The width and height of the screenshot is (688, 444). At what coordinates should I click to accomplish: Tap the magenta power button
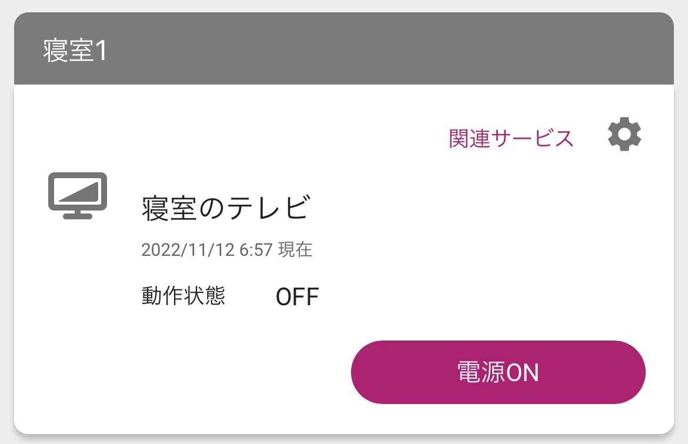click(498, 372)
